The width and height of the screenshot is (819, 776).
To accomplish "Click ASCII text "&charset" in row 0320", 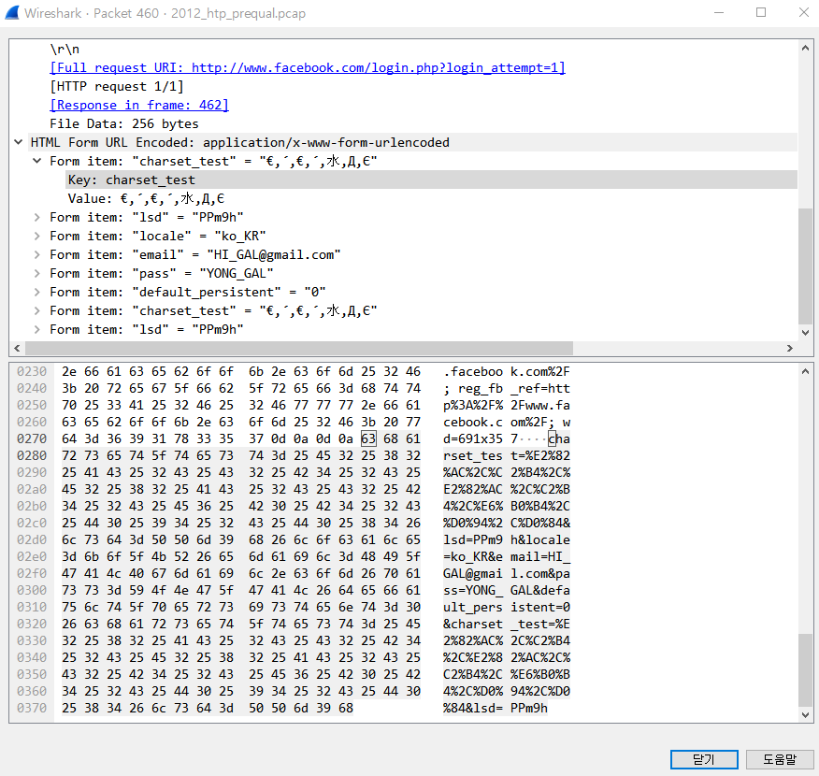I will (473, 624).
